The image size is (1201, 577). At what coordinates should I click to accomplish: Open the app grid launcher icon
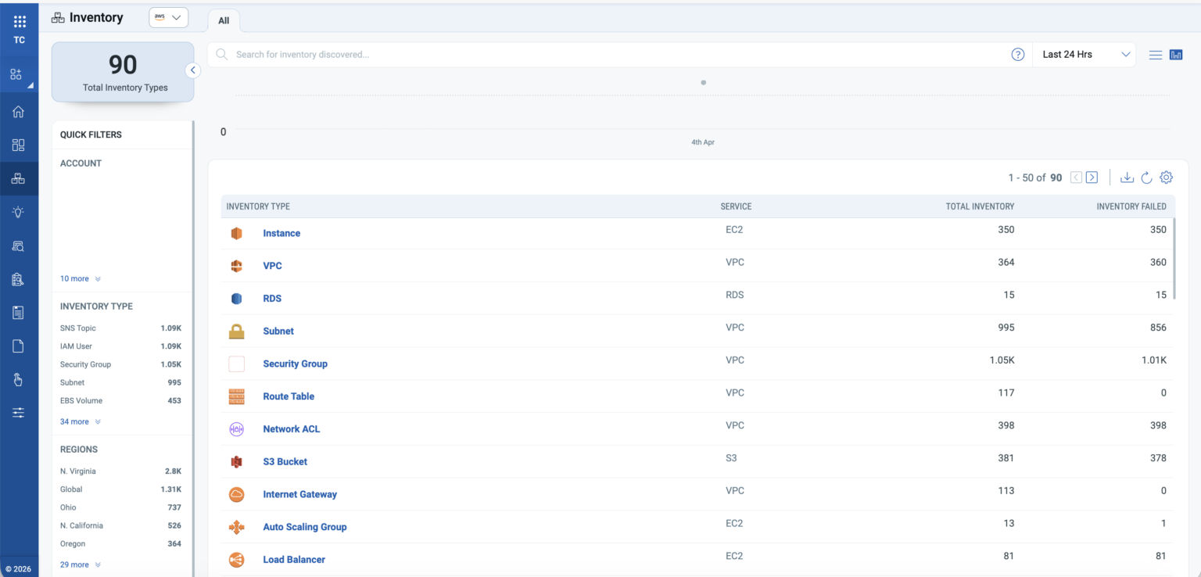20,21
